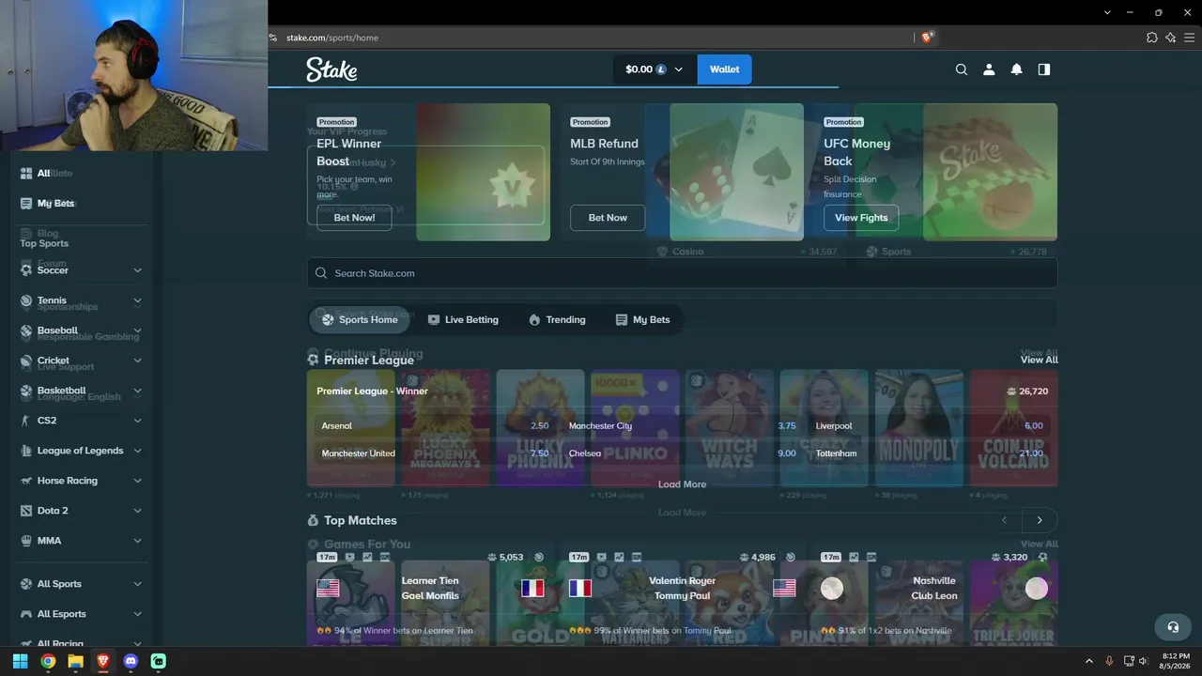Select Liverpool odds 6.00
Screen dimensions: 1202x676
(930, 426)
